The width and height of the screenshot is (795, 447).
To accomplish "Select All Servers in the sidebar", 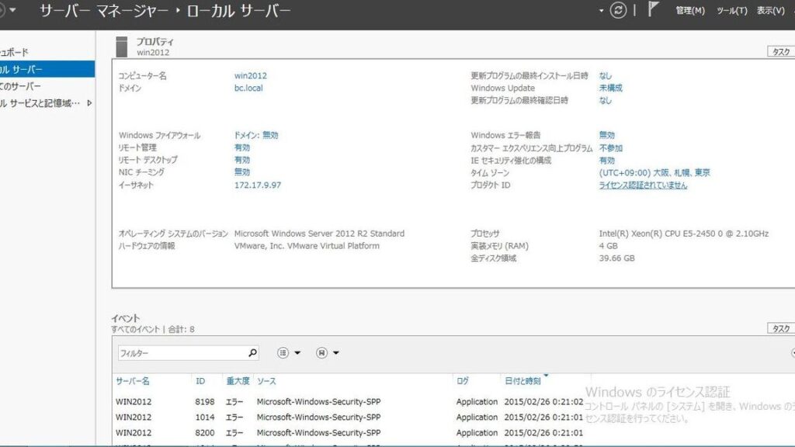I will [x=47, y=86].
